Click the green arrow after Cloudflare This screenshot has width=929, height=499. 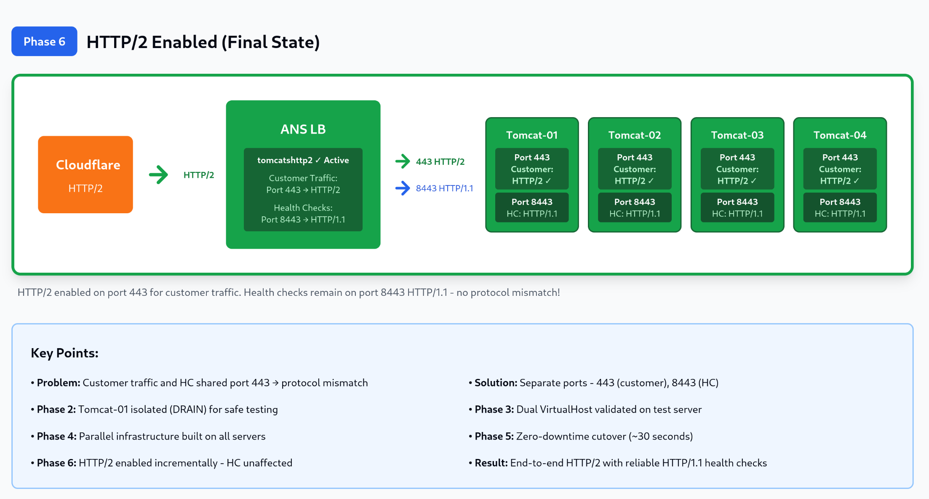tap(158, 174)
